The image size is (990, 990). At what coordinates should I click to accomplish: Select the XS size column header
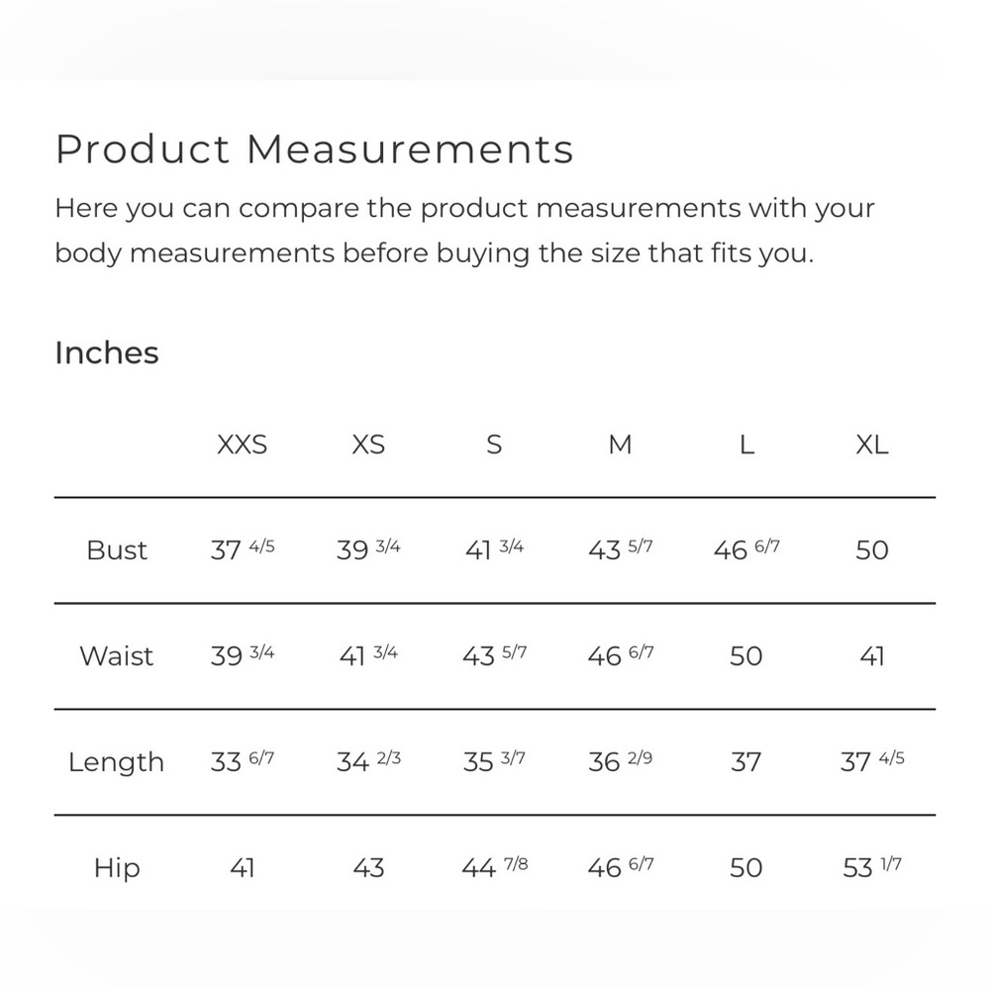click(368, 445)
